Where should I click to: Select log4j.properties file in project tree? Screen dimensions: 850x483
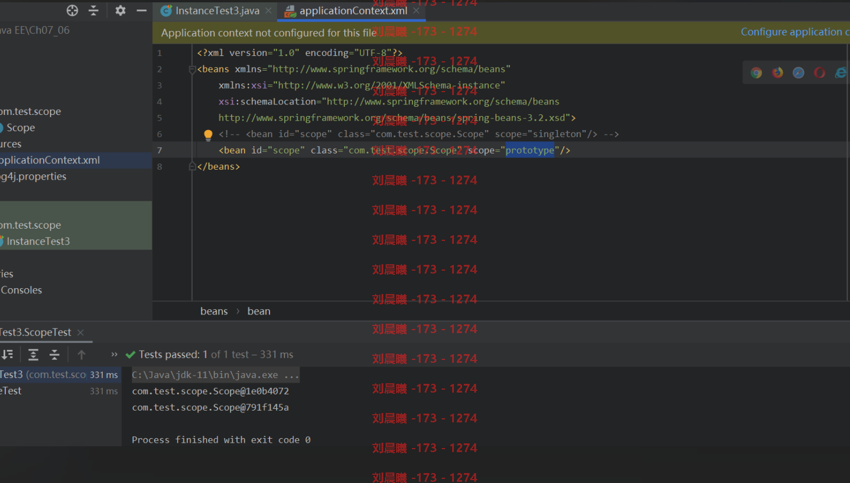(x=33, y=177)
